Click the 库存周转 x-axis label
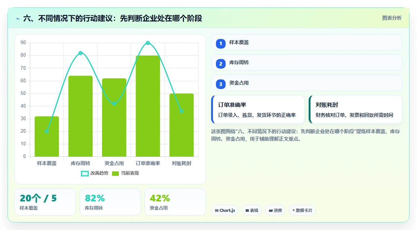Image resolution: width=417 pixels, height=230 pixels. pos(80,164)
